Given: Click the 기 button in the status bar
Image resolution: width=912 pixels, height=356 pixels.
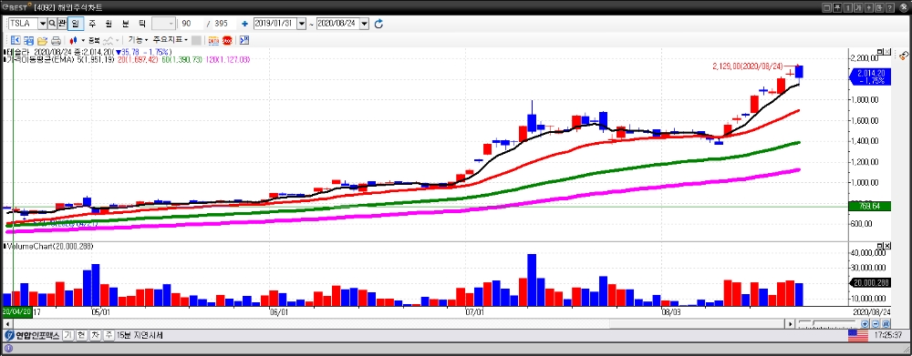Looking at the screenshot, I should (68, 335).
